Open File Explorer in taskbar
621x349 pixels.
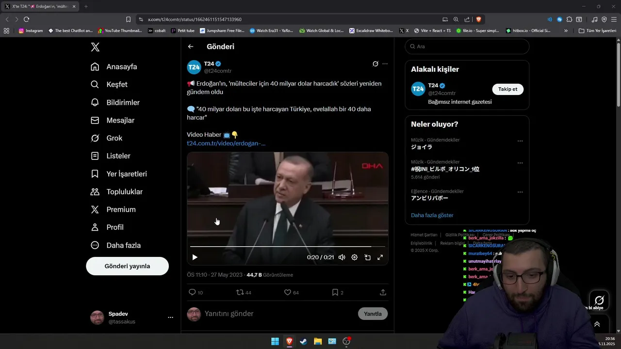[x=318, y=341]
